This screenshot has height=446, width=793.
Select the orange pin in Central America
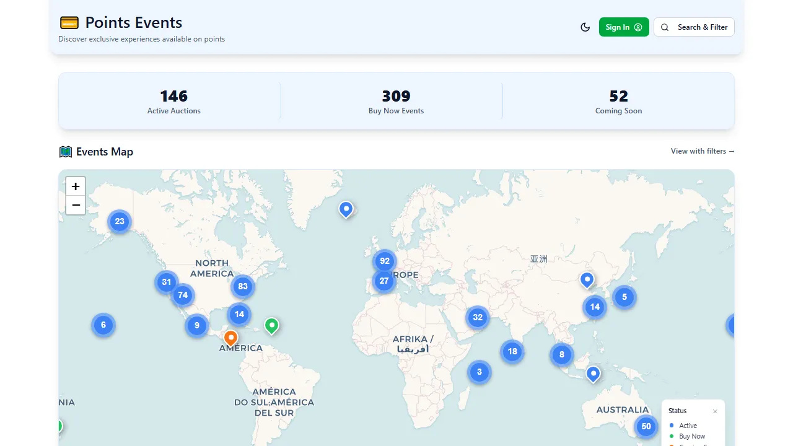(x=230, y=338)
